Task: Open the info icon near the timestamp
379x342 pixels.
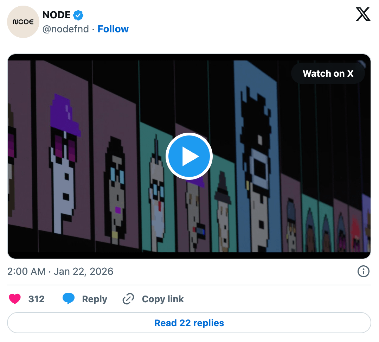Action: pyautogui.click(x=363, y=271)
